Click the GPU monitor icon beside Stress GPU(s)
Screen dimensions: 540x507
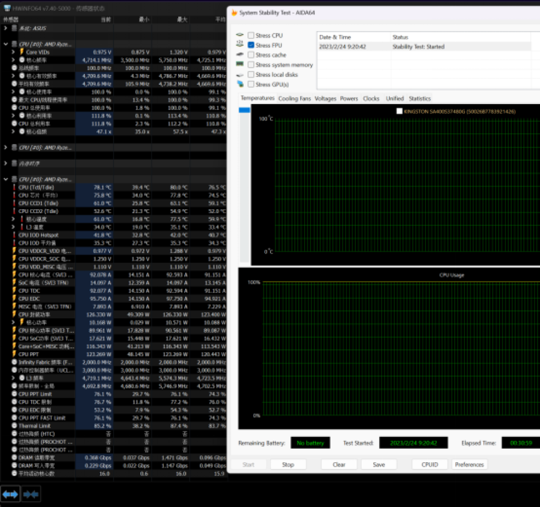pos(240,84)
